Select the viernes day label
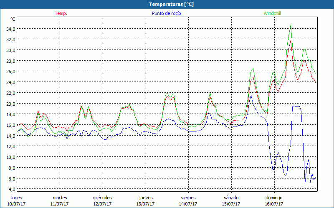The height and width of the screenshot is (208, 334). [x=188, y=198]
